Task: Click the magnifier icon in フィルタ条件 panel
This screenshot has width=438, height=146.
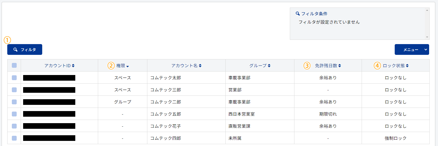Action: (298, 13)
